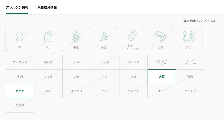Switch to the 栄養成分情報 tab

pos(47,8)
